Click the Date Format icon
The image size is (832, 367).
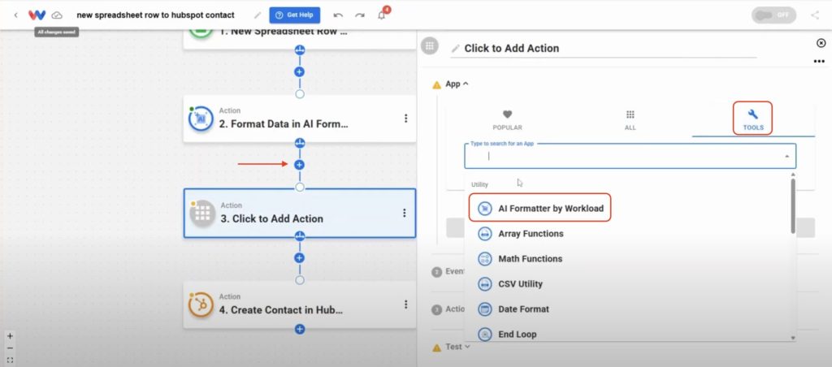click(485, 309)
